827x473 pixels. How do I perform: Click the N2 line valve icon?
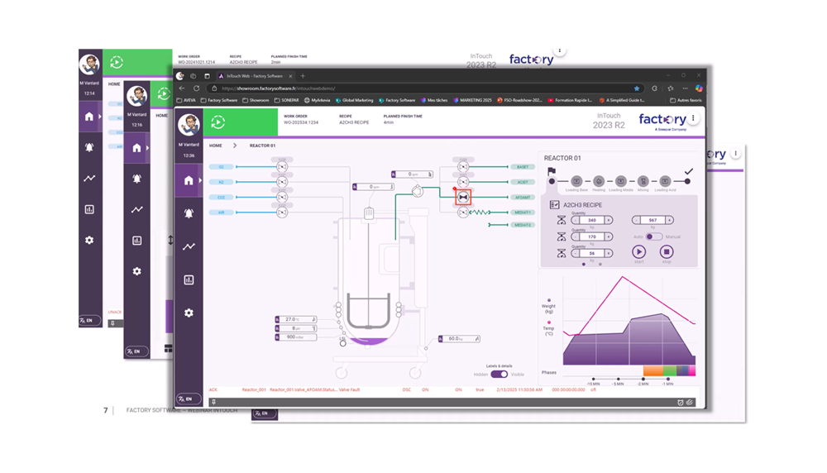coord(282,182)
